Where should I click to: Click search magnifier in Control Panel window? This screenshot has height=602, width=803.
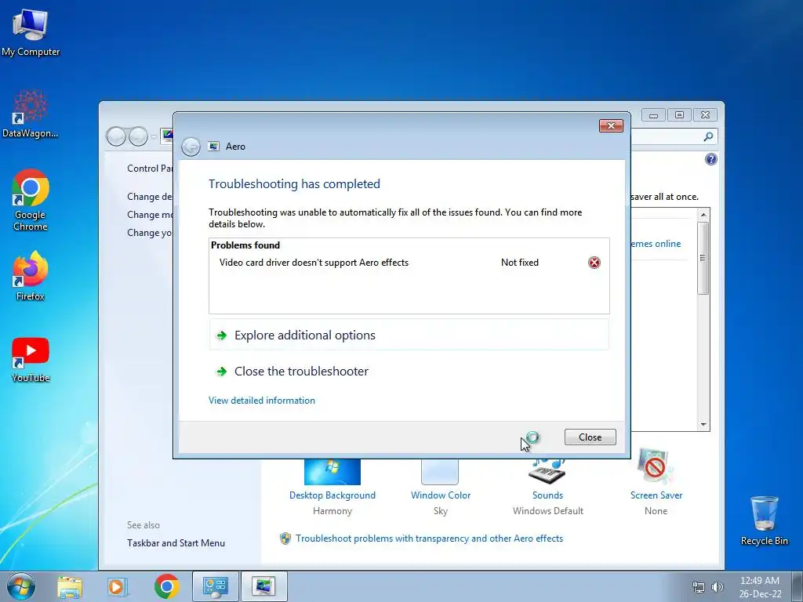click(708, 136)
